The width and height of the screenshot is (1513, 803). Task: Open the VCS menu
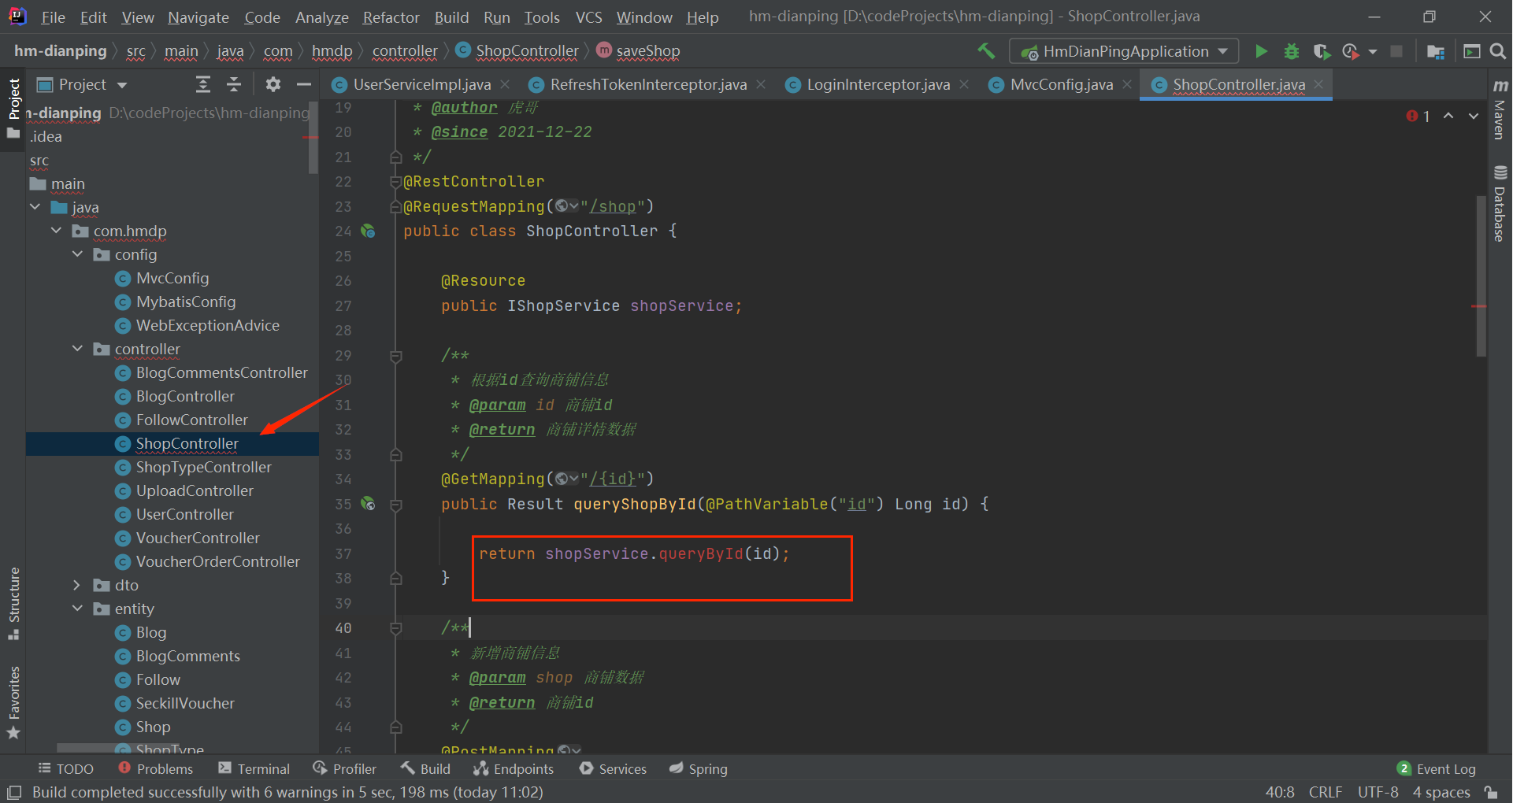pos(588,17)
